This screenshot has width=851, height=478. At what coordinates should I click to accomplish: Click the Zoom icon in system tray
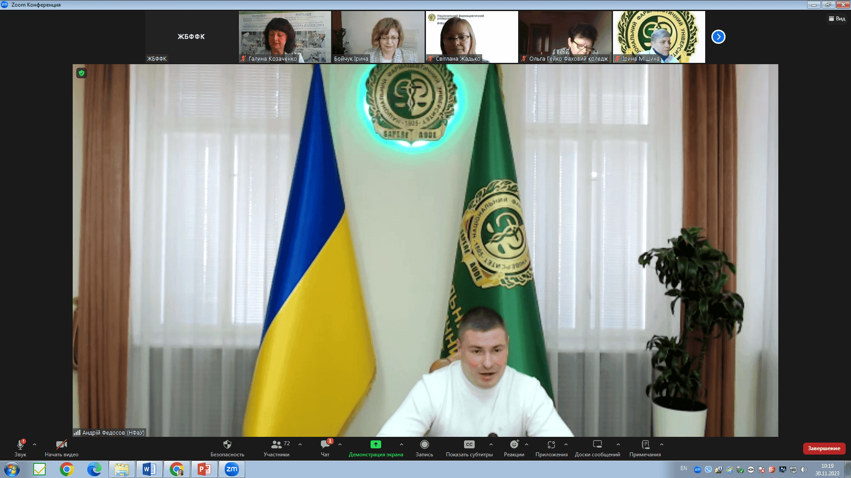[698, 470]
